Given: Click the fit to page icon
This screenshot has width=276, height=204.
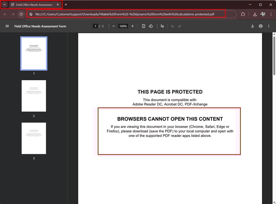Looking at the screenshot, I should pyautogui.click(x=143, y=26).
